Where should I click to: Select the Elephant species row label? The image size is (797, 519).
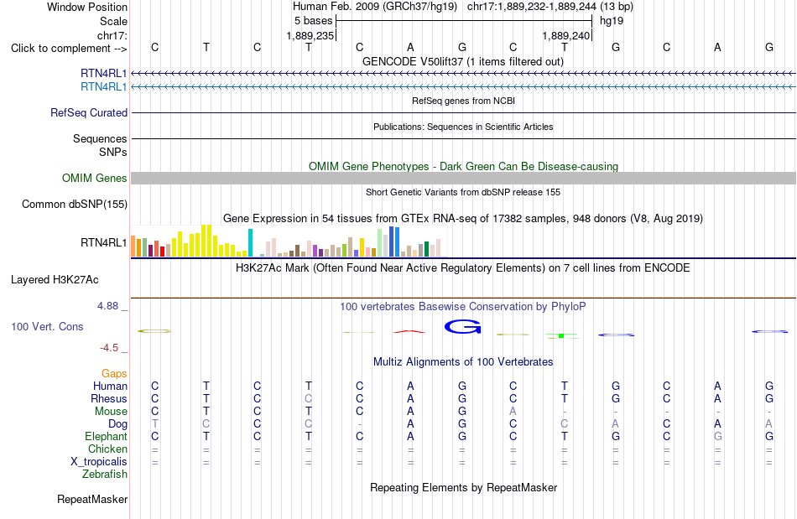pyautogui.click(x=107, y=436)
